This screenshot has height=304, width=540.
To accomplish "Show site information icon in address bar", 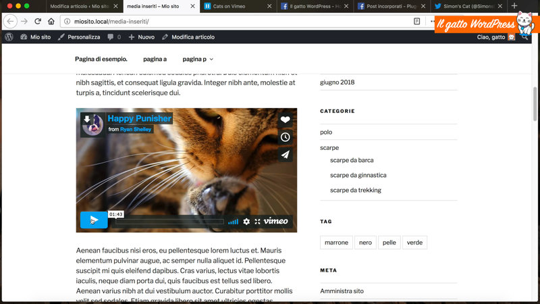I will pyautogui.click(x=67, y=22).
